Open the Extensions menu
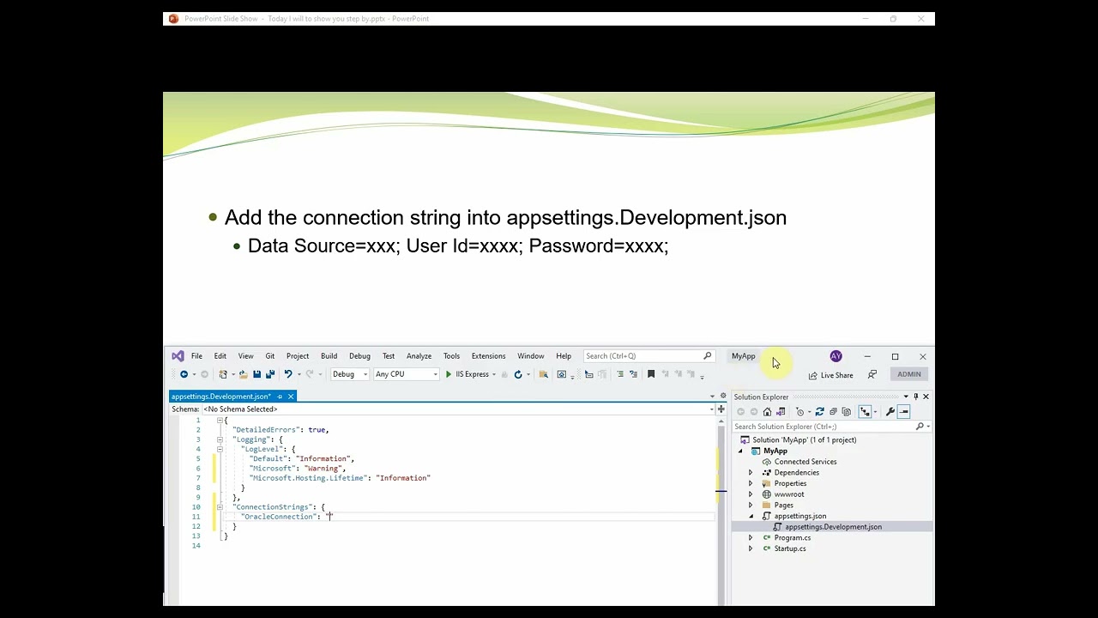The height and width of the screenshot is (618, 1098). click(488, 356)
